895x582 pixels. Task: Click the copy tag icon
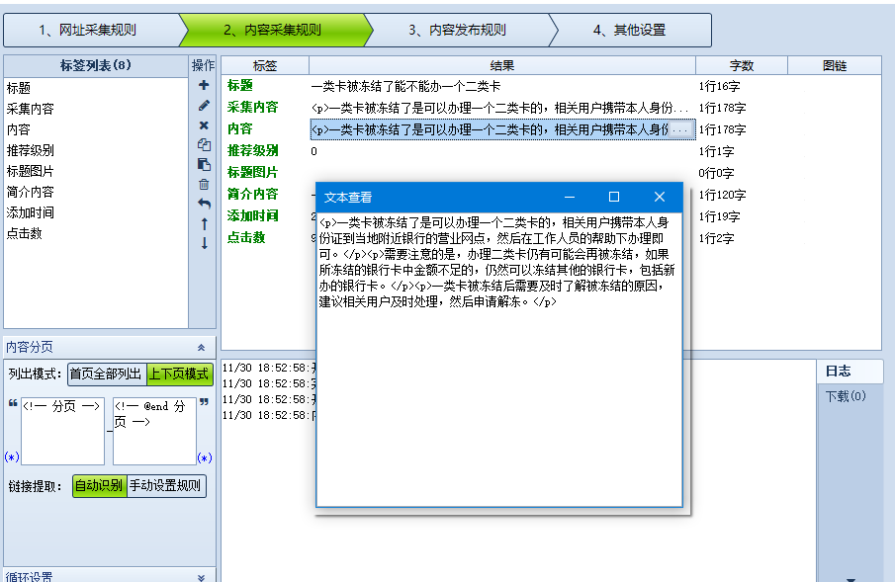204,145
